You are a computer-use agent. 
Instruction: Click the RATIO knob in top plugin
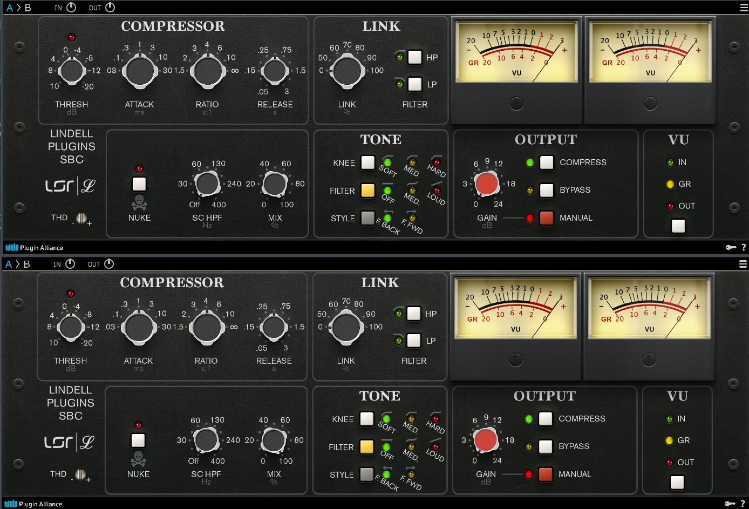(207, 71)
